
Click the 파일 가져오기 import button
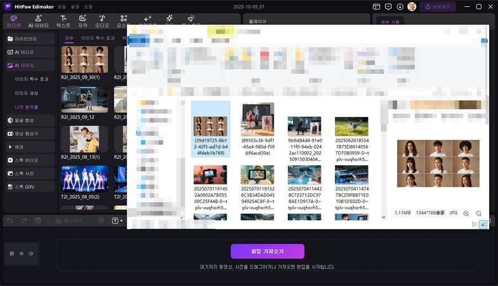pyautogui.click(x=267, y=251)
